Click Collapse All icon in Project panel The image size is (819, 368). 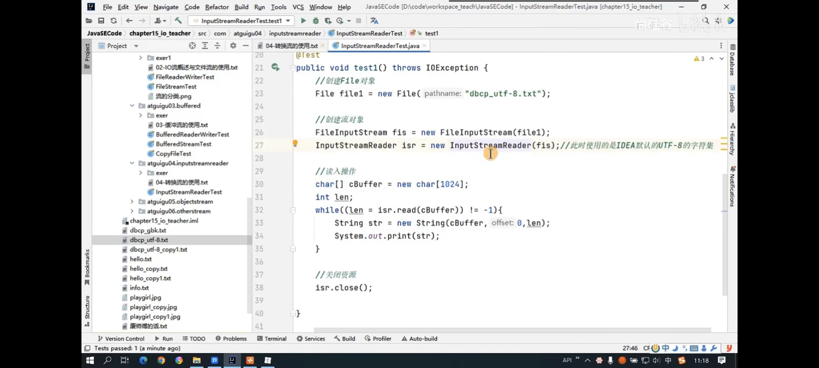coord(217,46)
